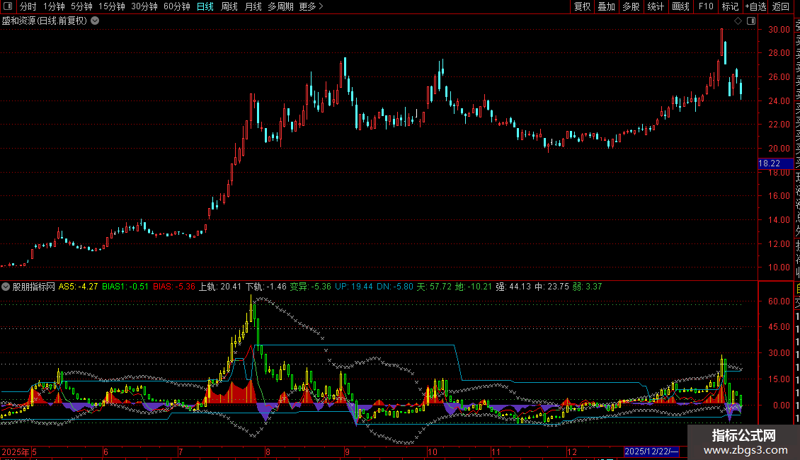Select the 5分钟 period
This screenshot has height=460, width=800.
click(81, 6)
